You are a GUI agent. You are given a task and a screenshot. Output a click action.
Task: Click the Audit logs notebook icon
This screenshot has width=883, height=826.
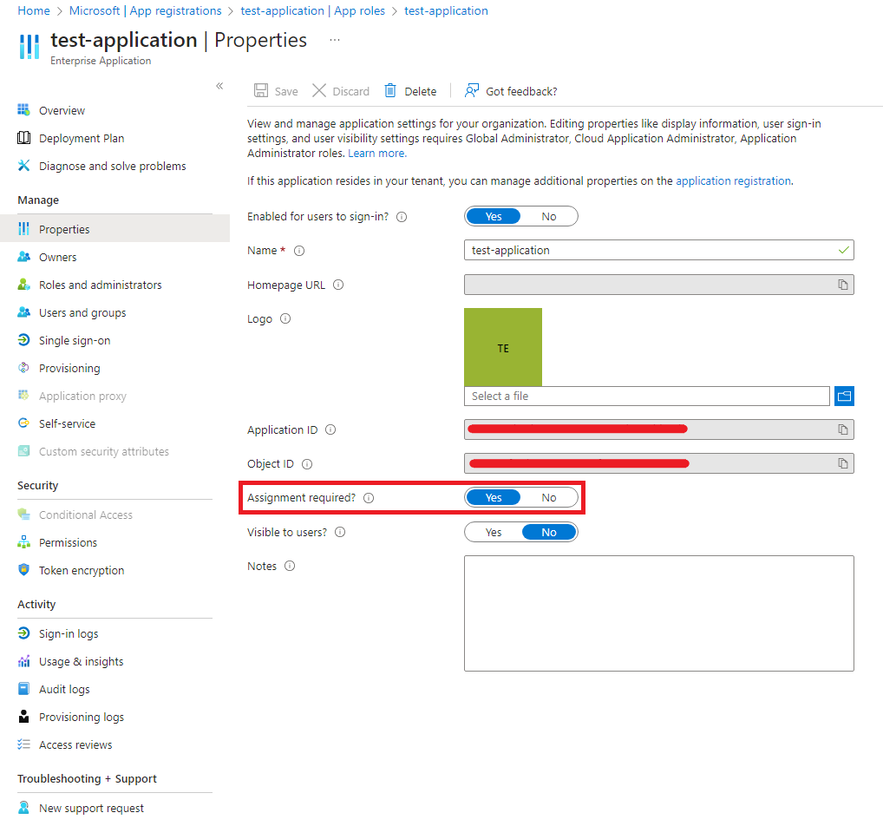pos(23,689)
